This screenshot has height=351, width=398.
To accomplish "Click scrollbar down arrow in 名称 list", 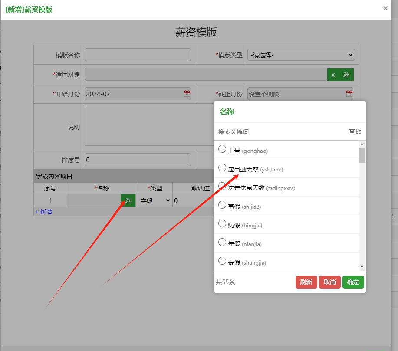I will point(362,267).
